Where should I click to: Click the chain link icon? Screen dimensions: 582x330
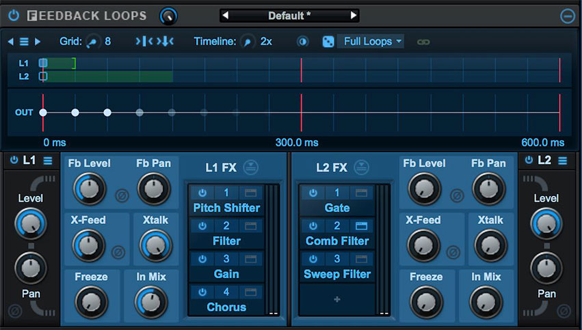coord(423,42)
